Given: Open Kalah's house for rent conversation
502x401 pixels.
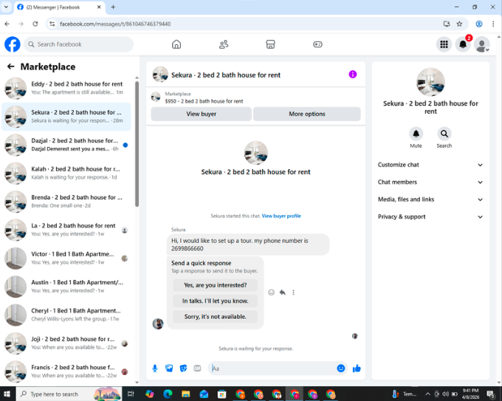Looking at the screenshot, I should [66, 174].
